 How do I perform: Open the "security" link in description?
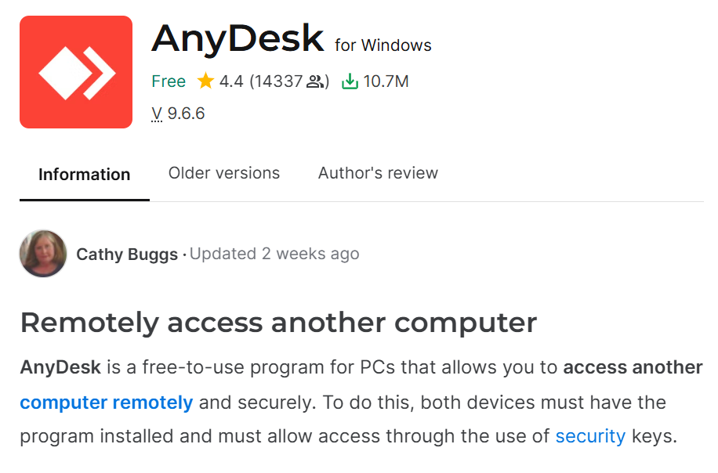pos(590,436)
